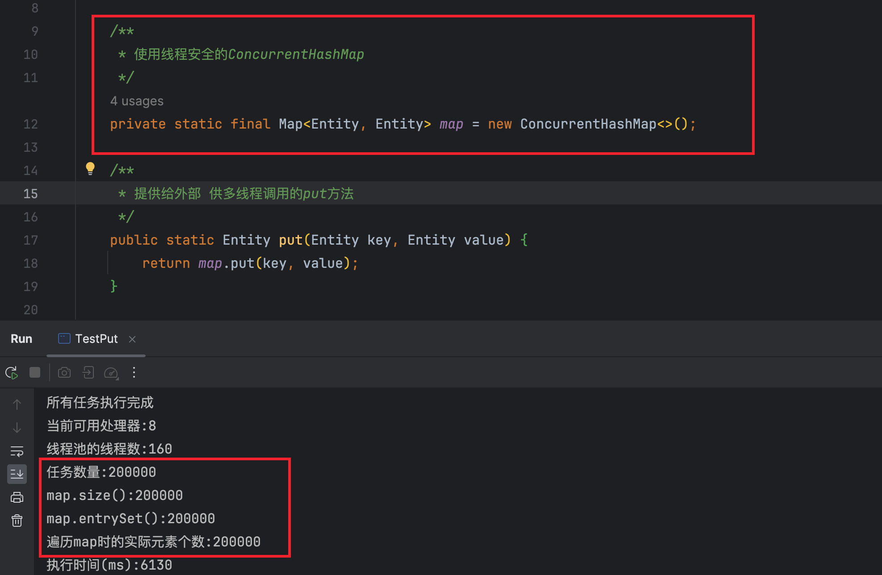Click the Rerun TestPut icon
The image size is (882, 575).
tap(12, 373)
